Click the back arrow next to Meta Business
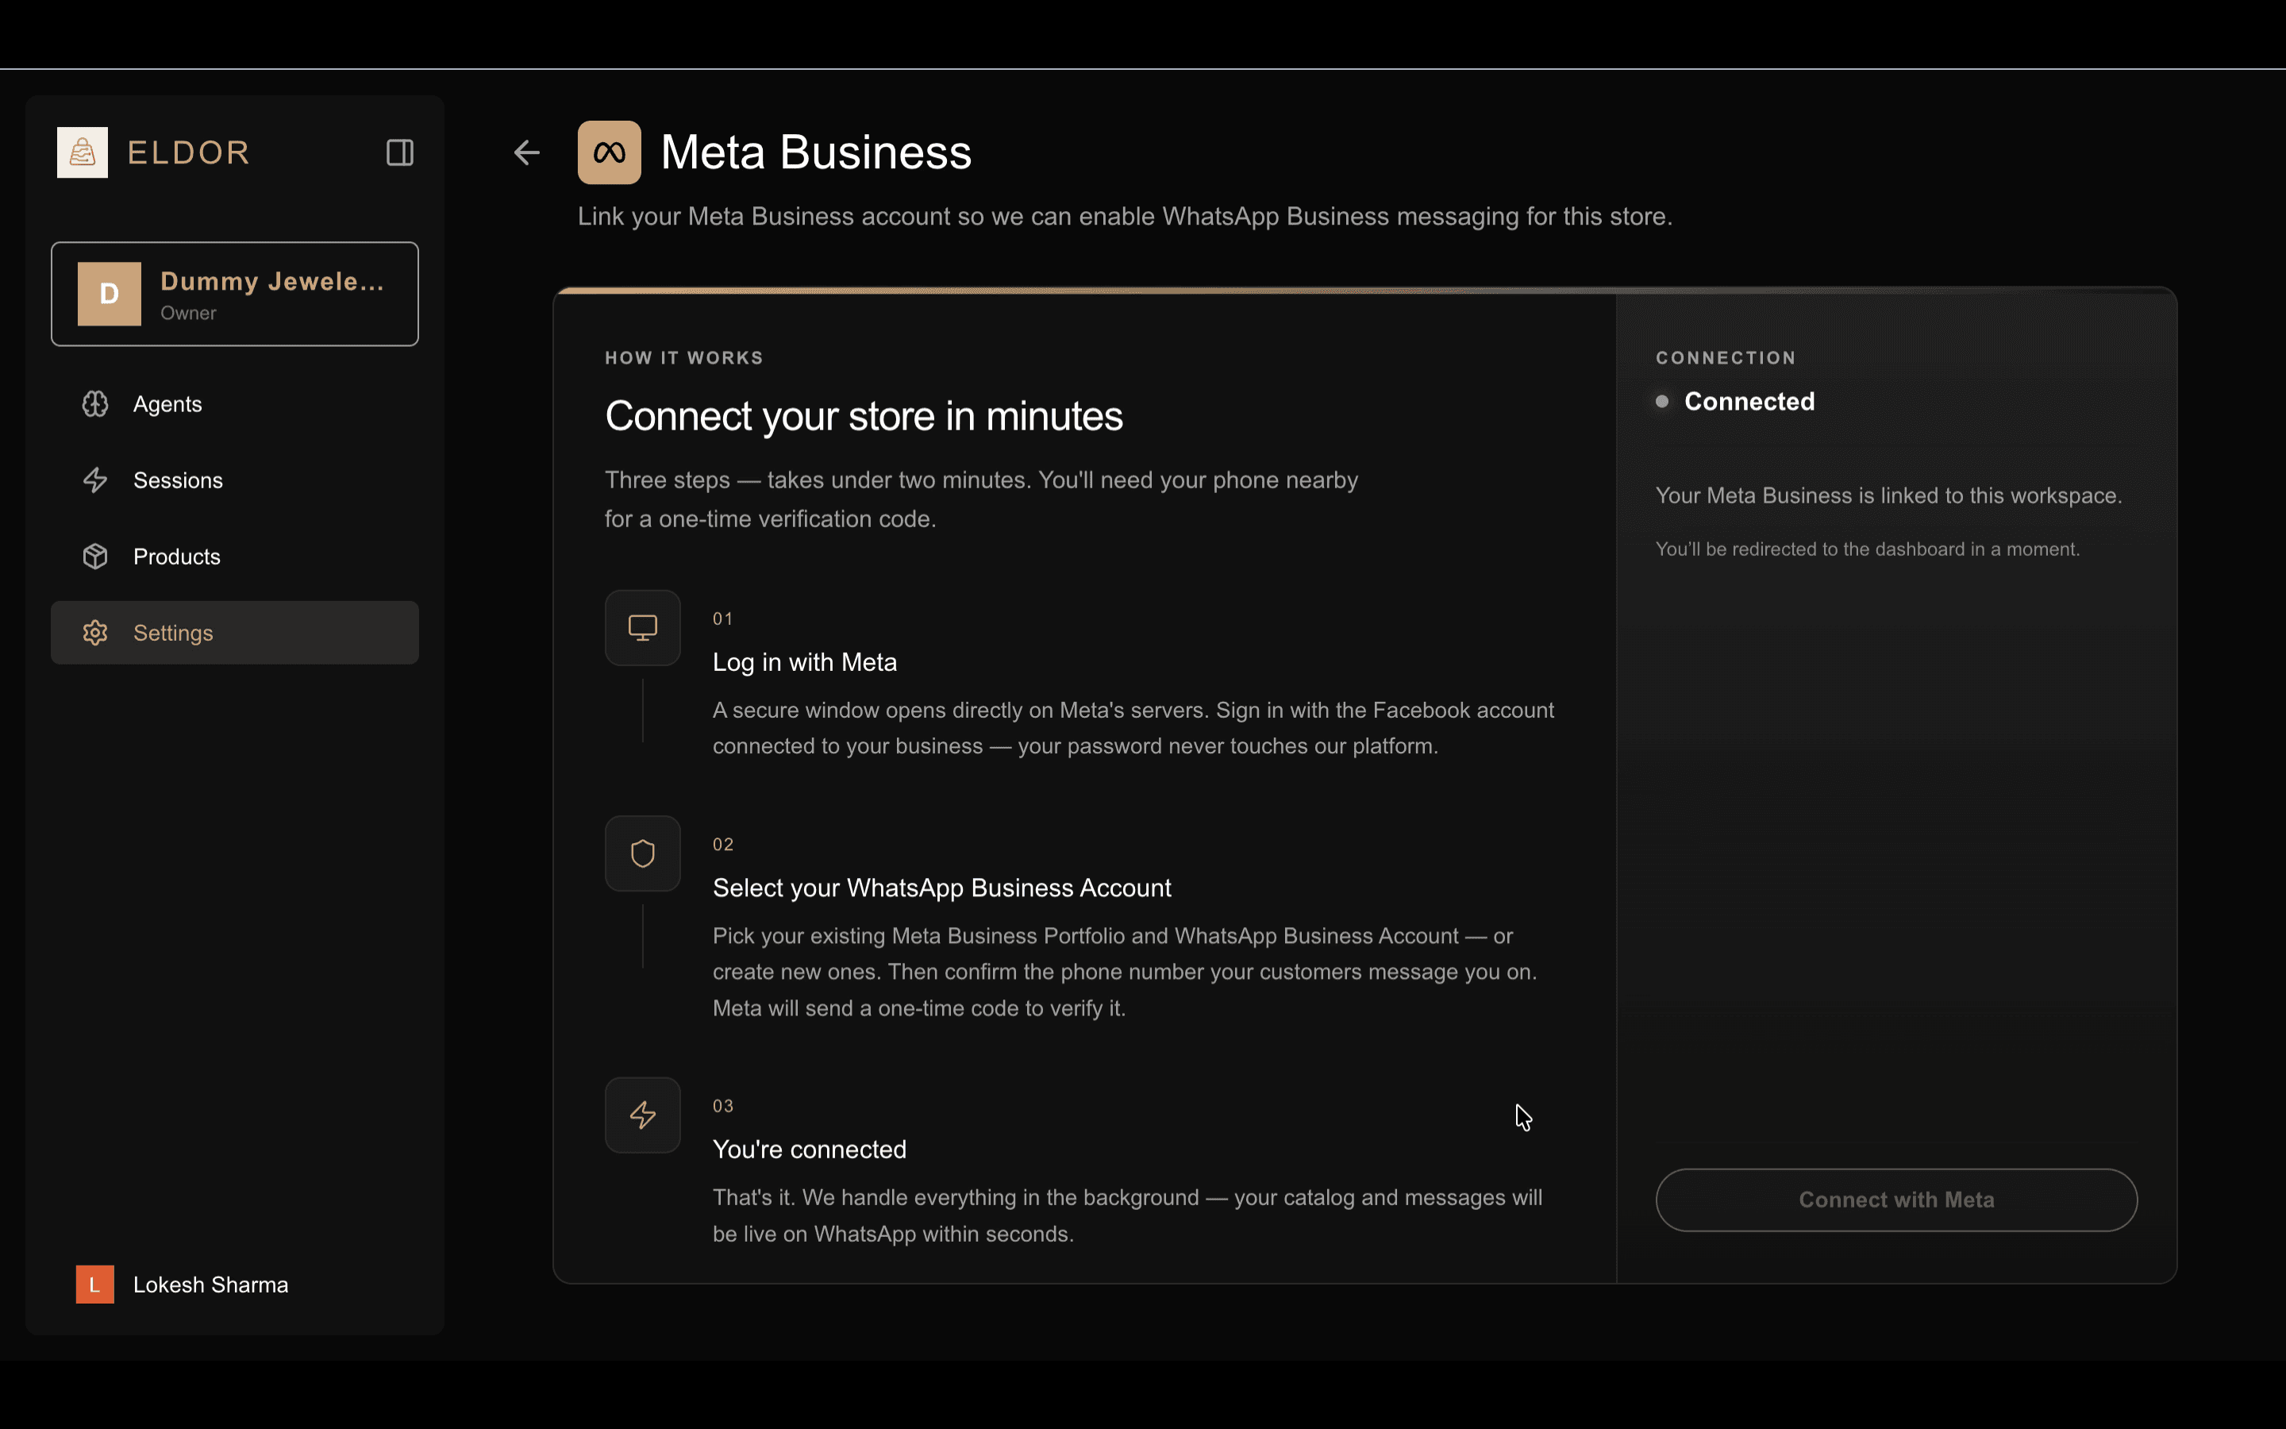The height and width of the screenshot is (1429, 2286). pos(526,152)
